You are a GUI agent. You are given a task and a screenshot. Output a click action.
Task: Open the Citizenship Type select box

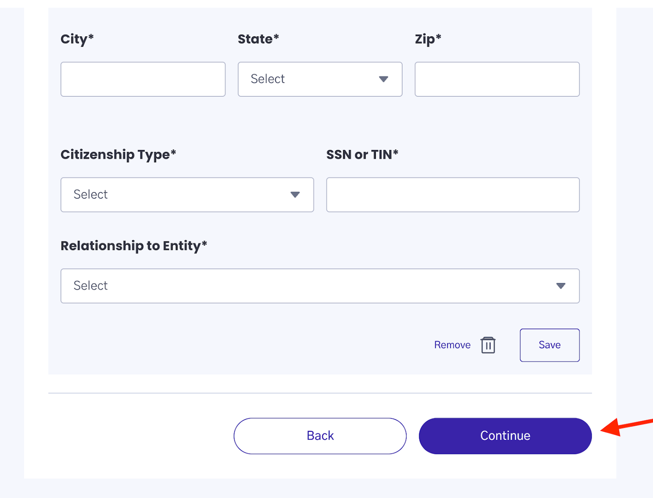[x=187, y=195]
